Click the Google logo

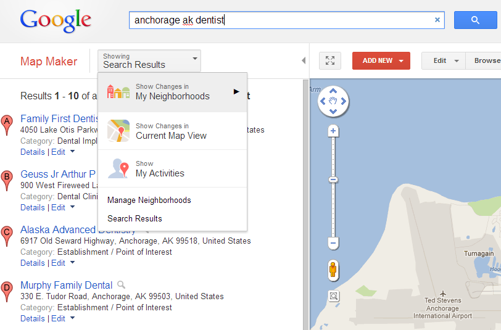(56, 21)
